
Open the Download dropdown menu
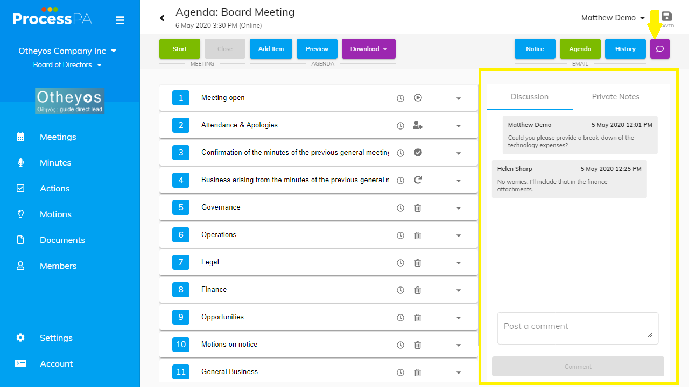click(x=369, y=49)
